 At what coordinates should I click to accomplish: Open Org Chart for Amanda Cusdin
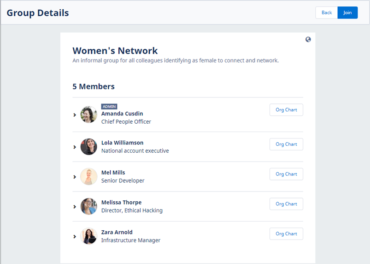[x=286, y=110]
